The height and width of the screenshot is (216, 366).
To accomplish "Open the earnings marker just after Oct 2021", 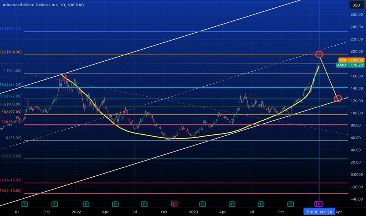I will pos(55,204).
